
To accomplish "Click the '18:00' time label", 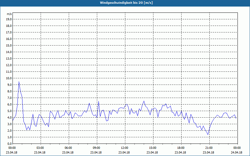I will pyautogui.click(x=181, y=148).
